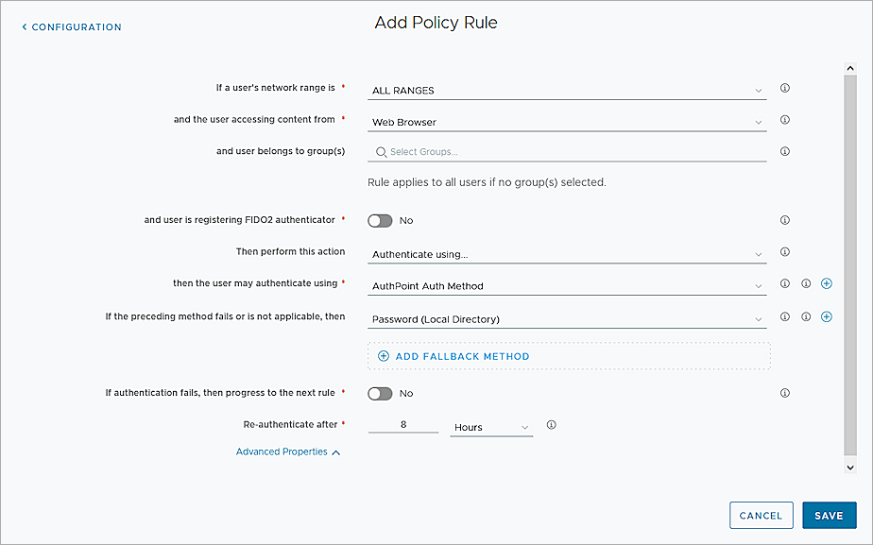Click the plus icon beside Password (Local Directory)

[826, 316]
